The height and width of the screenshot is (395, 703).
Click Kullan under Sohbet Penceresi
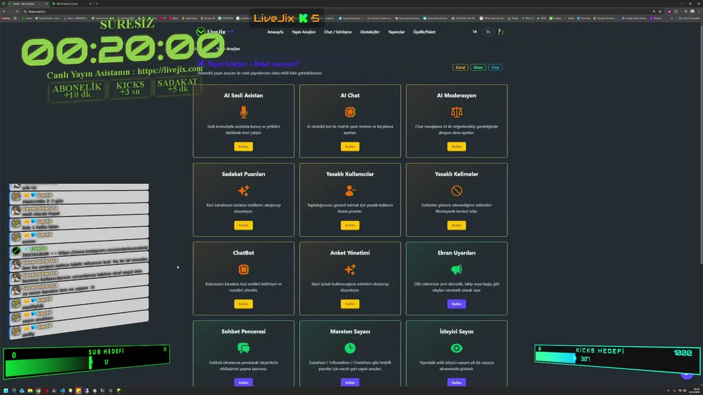(243, 382)
